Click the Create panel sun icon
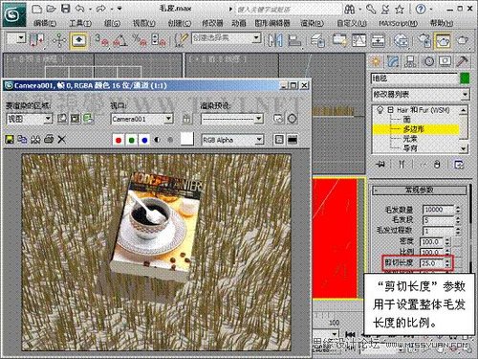The height and width of the screenshot is (359, 478). (x=376, y=61)
